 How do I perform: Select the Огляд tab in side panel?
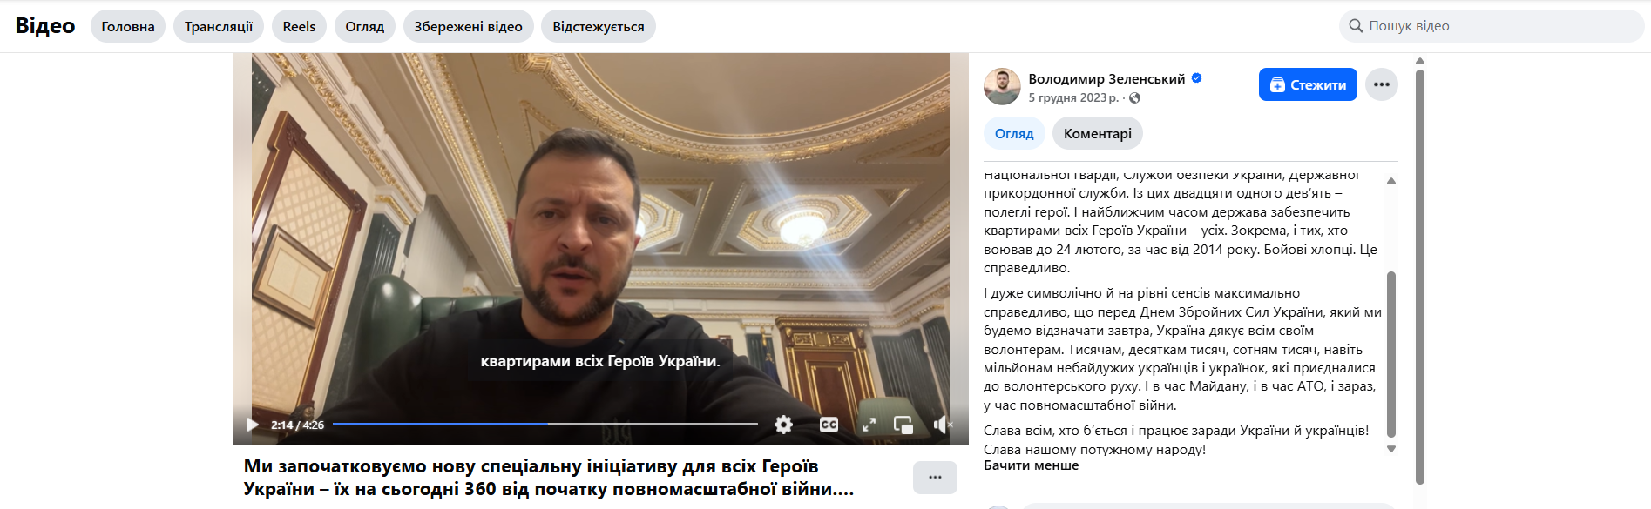tap(1014, 133)
